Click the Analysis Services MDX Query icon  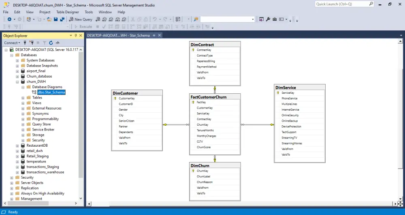point(104,19)
